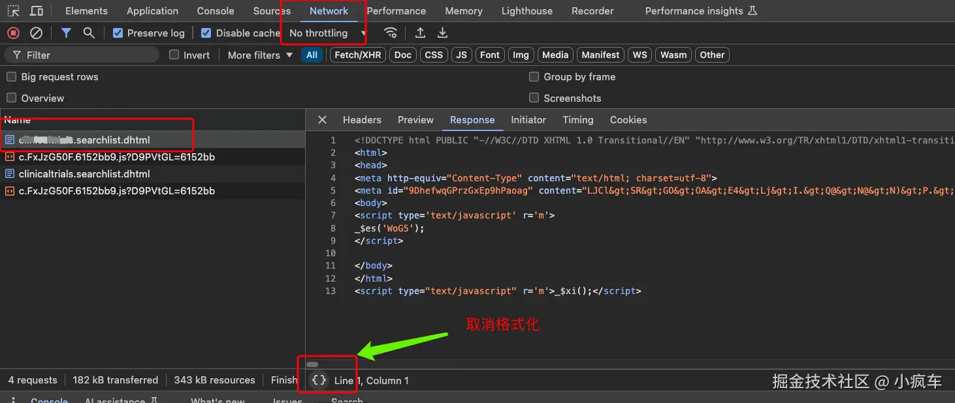955x403 pixels.
Task: Click the '182 kB transferred' status text
Action: click(115, 380)
